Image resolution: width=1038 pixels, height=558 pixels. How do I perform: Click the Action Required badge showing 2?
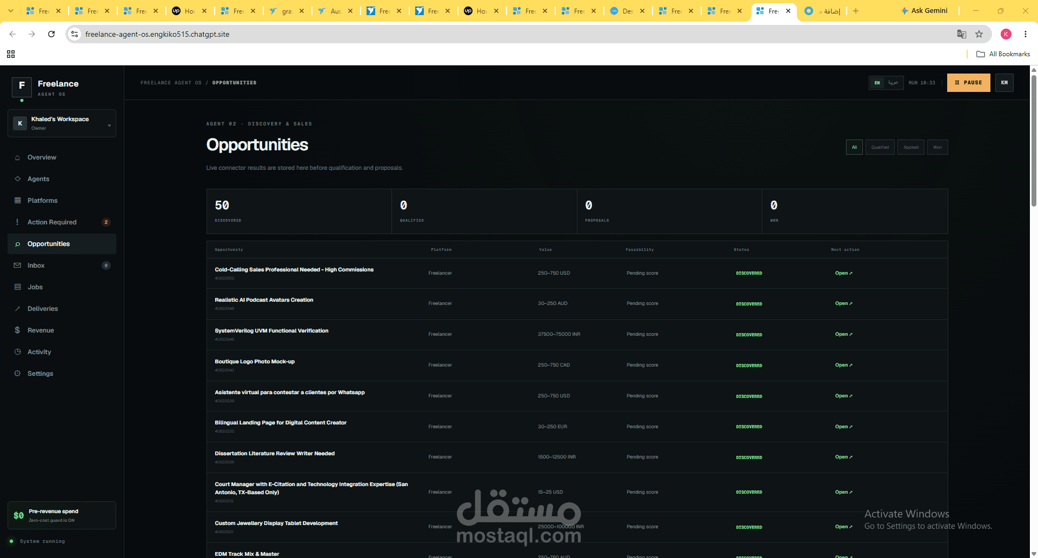[x=106, y=222]
